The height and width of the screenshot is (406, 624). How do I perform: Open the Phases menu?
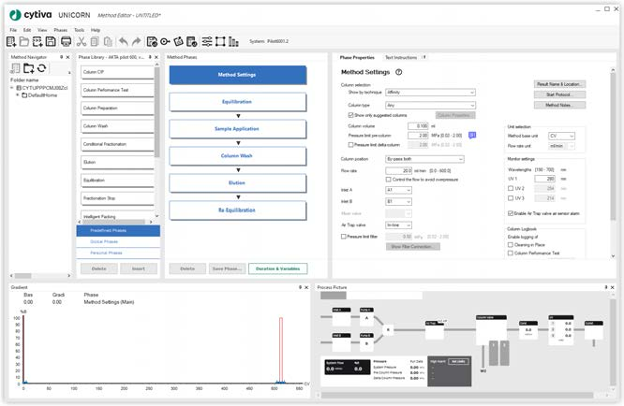pos(61,30)
